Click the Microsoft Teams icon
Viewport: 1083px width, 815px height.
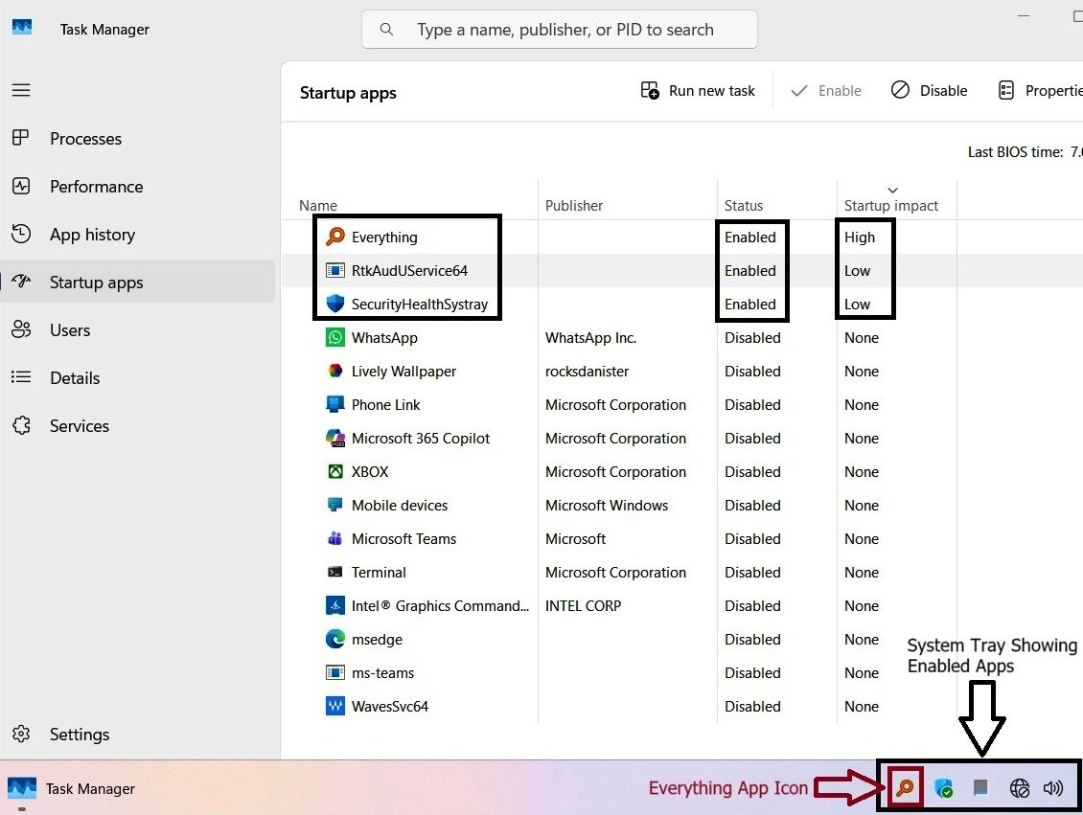click(335, 538)
